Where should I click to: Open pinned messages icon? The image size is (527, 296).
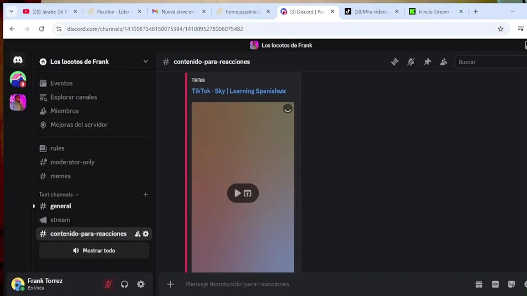click(x=427, y=62)
